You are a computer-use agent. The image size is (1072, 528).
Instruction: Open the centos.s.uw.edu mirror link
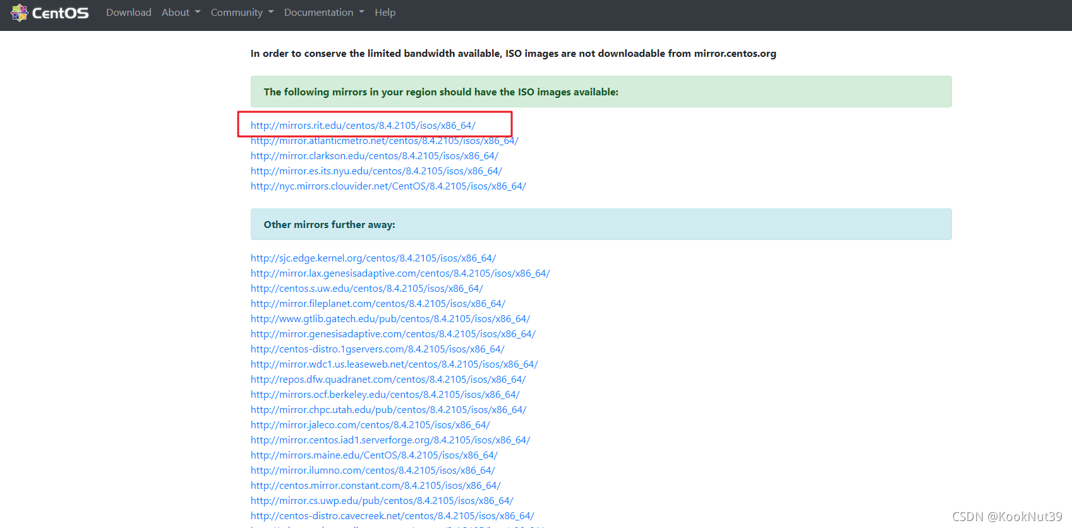(367, 289)
